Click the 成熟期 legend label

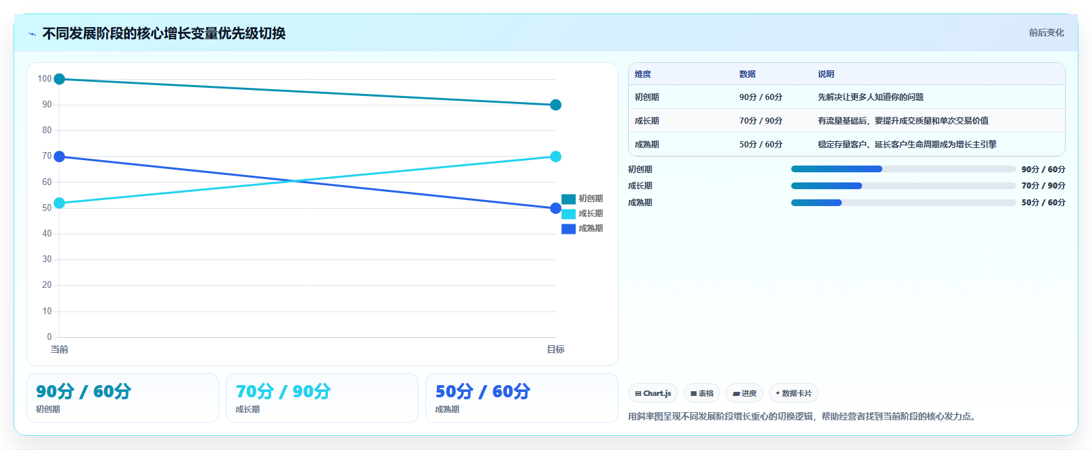(x=590, y=228)
